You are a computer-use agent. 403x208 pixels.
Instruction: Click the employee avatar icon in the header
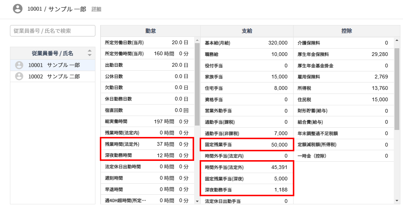[x=17, y=9]
